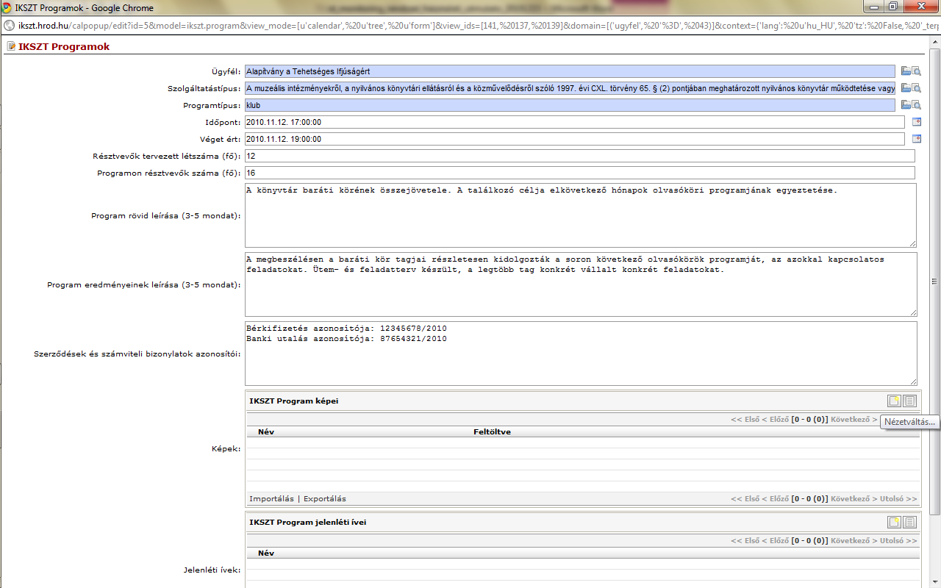
Task: Go to Következő page in jelenléti ívei pager
Action: click(854, 541)
